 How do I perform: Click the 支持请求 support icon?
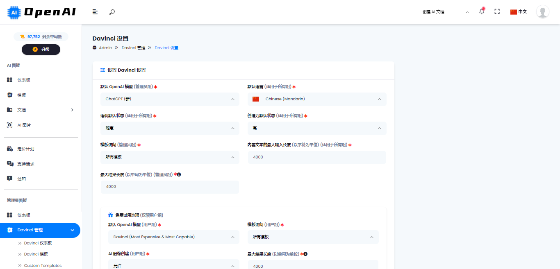coord(10,164)
